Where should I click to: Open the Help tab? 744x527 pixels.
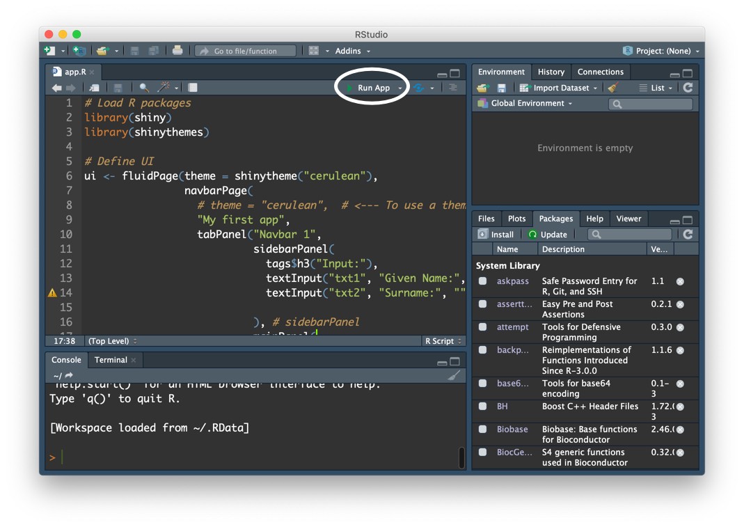point(594,219)
